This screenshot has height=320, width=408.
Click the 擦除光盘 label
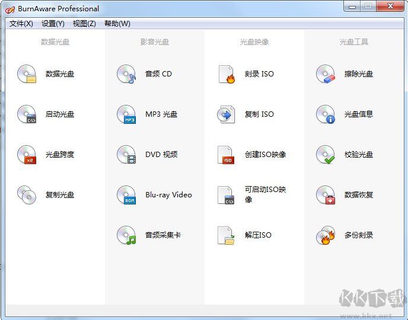coord(359,74)
